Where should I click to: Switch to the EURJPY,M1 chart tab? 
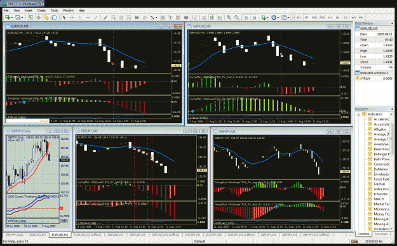click(192, 235)
